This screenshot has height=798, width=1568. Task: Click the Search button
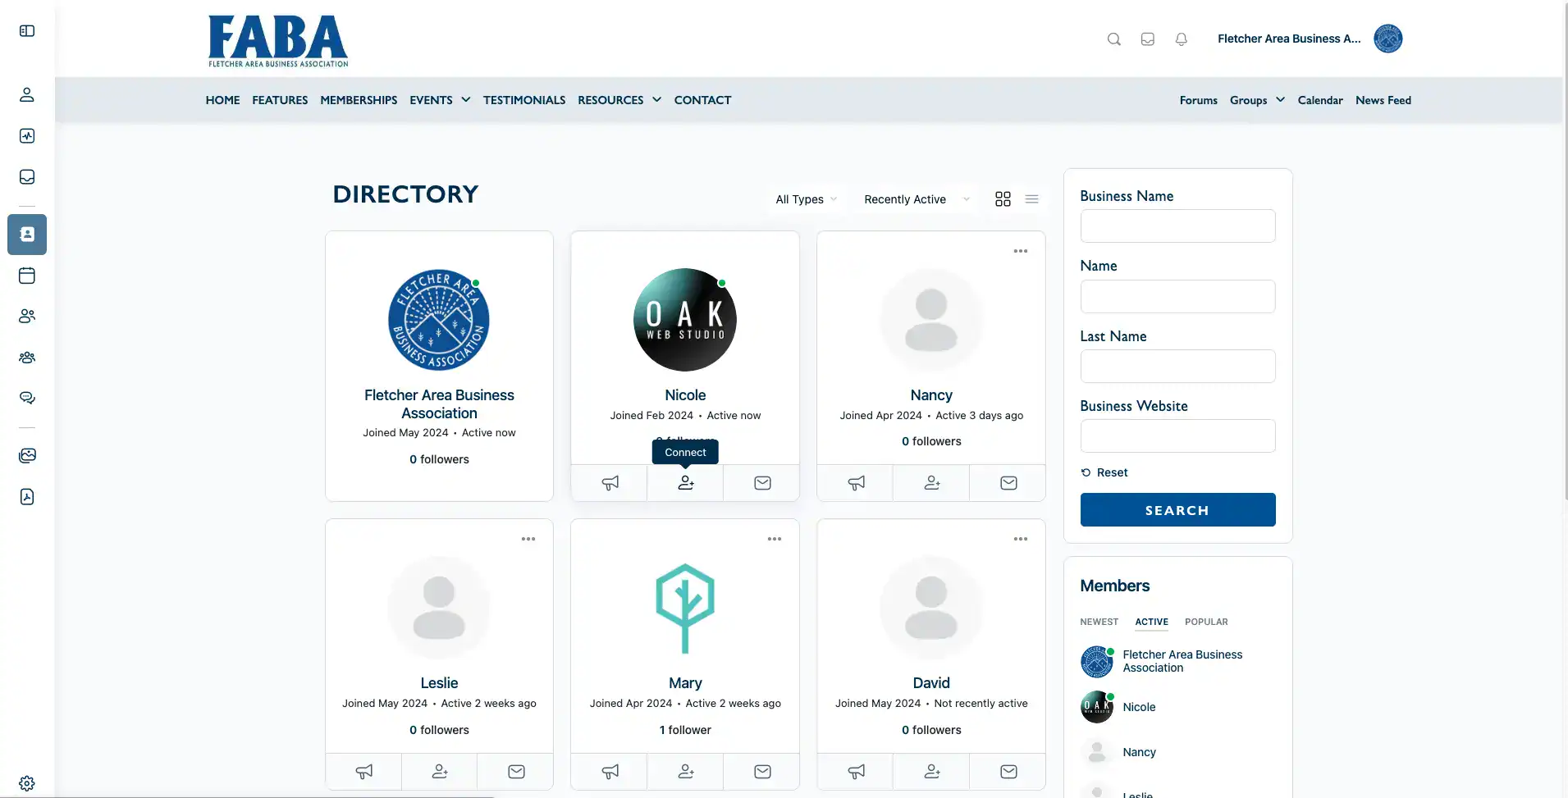[1177, 510]
